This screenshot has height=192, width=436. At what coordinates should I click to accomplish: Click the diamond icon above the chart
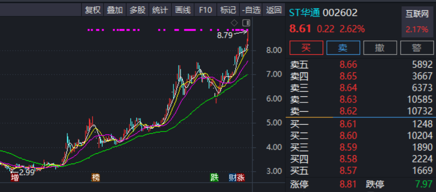point(235,23)
